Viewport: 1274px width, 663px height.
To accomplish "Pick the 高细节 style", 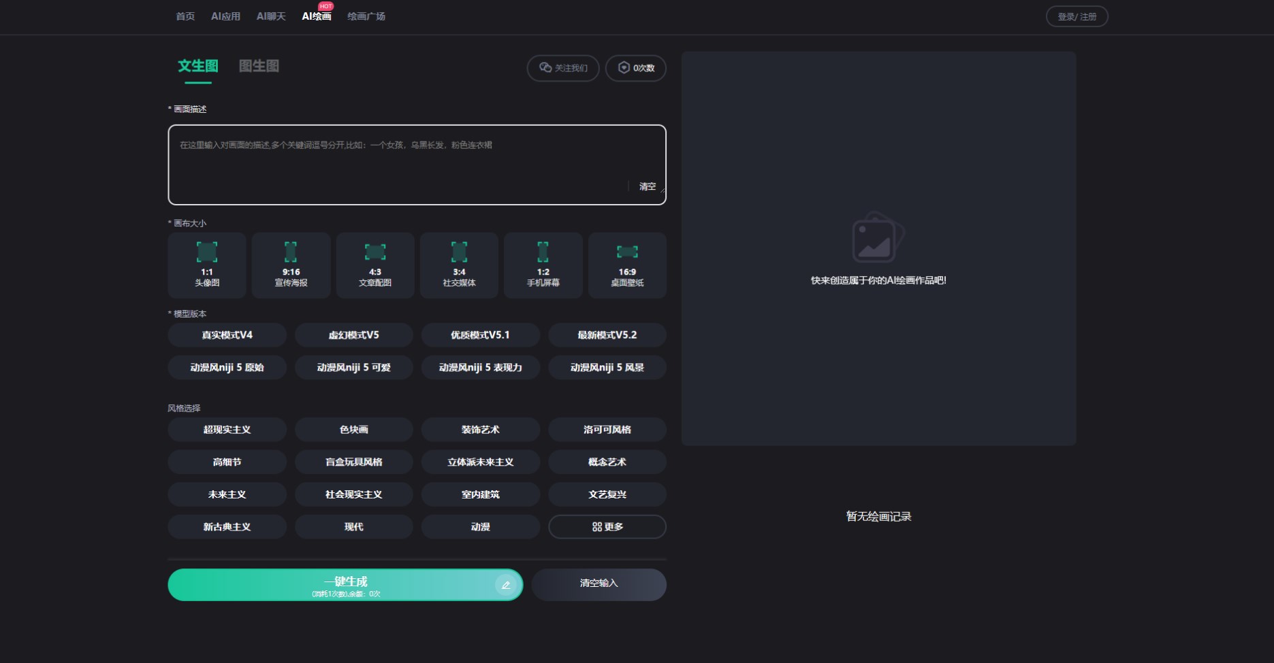I will pyautogui.click(x=227, y=462).
